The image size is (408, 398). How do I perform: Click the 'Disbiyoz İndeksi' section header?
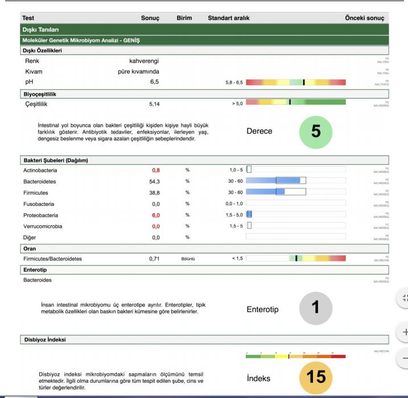(x=204, y=339)
